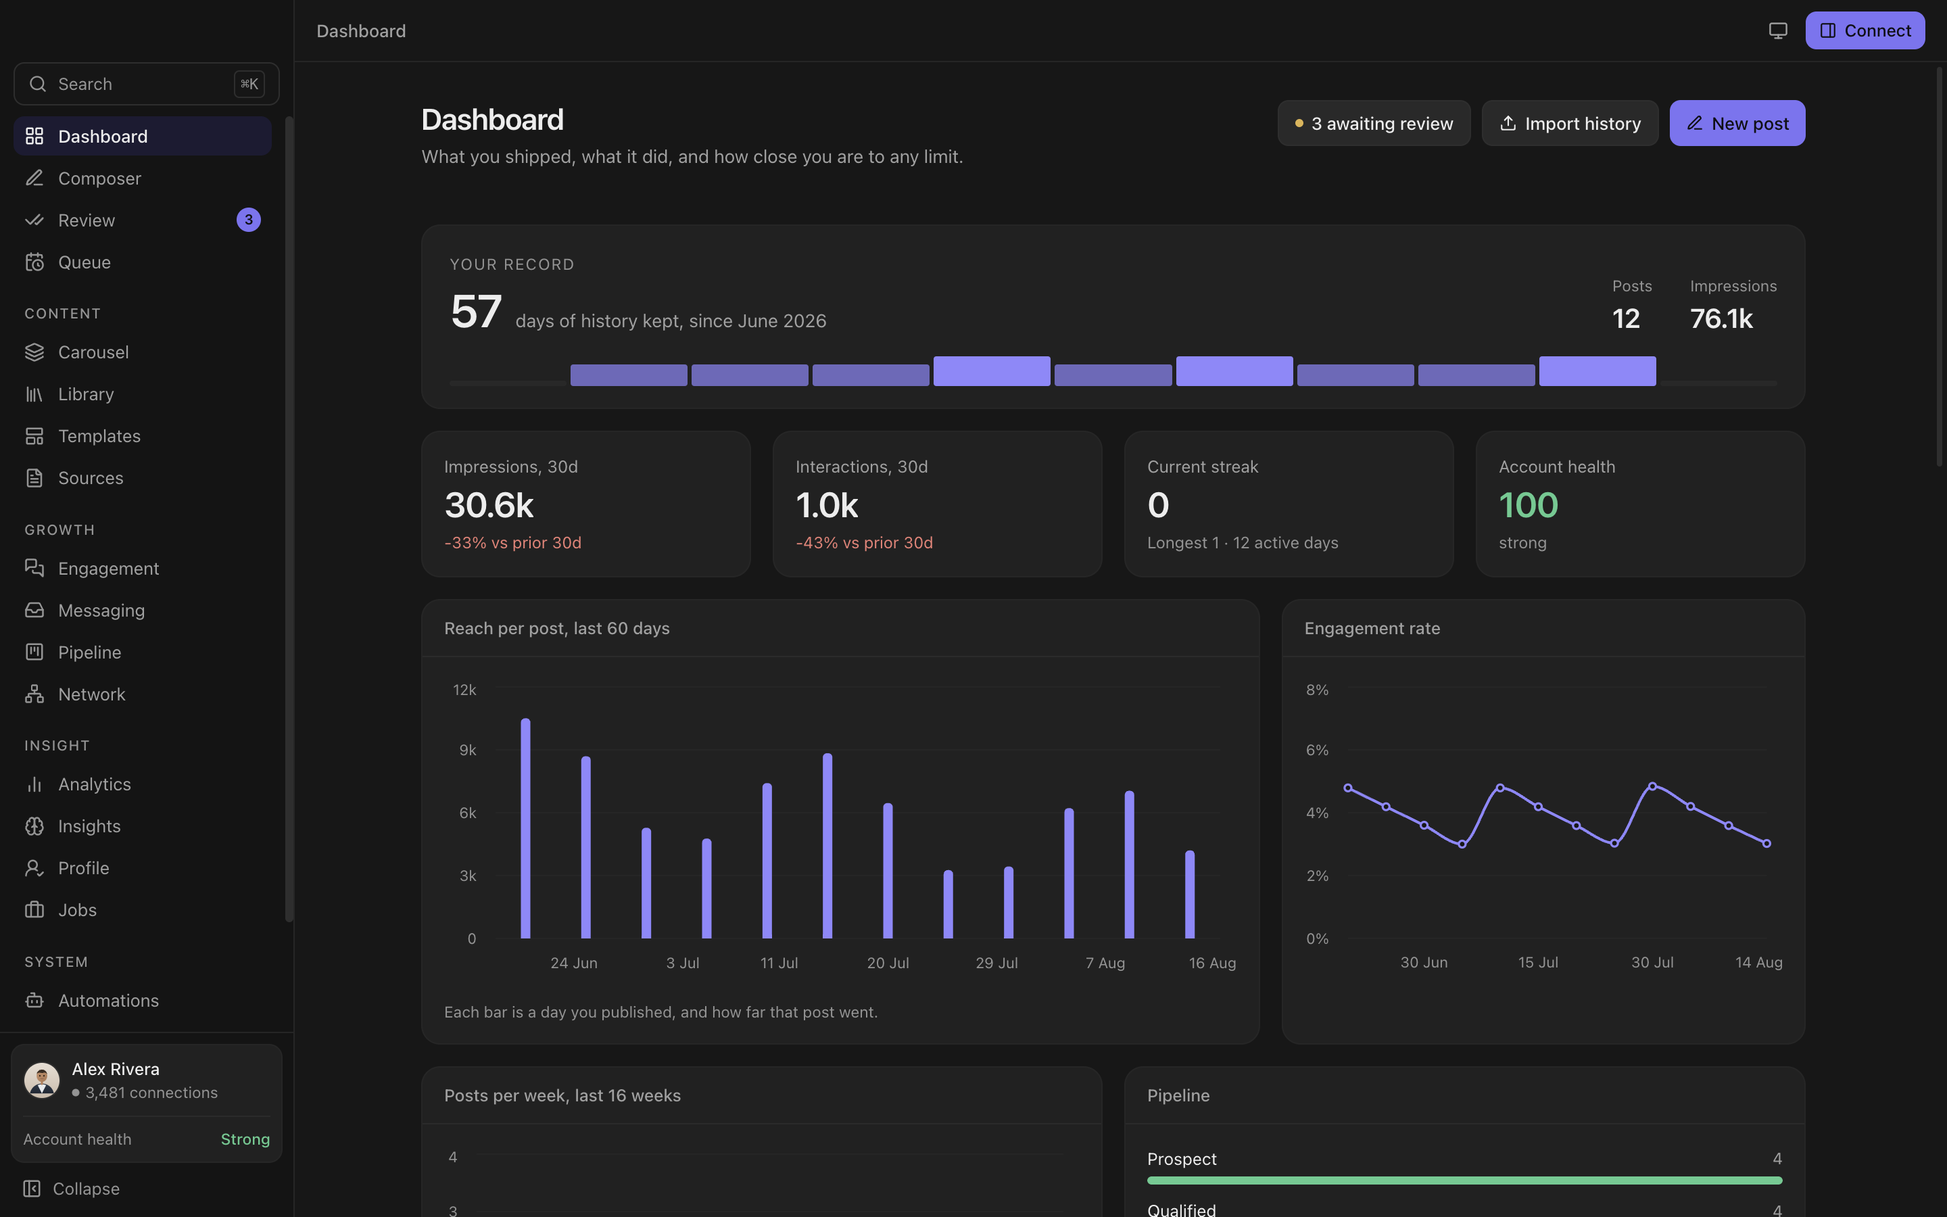The width and height of the screenshot is (1947, 1217).
Task: Click the green 'Strong' account health label
Action: pos(245,1139)
